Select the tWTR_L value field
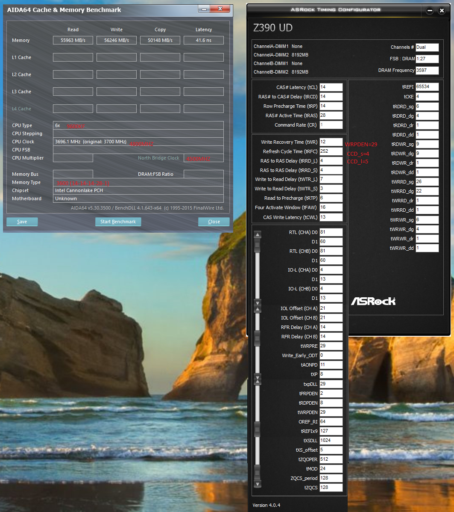 (331, 179)
